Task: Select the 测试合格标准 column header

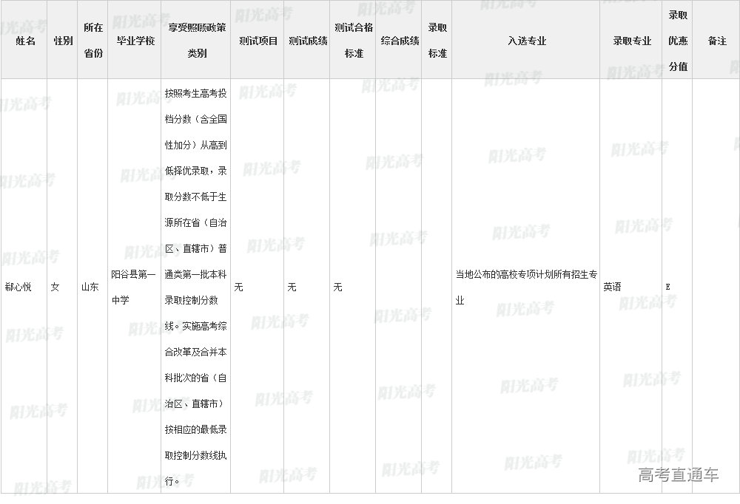Action: (353, 41)
